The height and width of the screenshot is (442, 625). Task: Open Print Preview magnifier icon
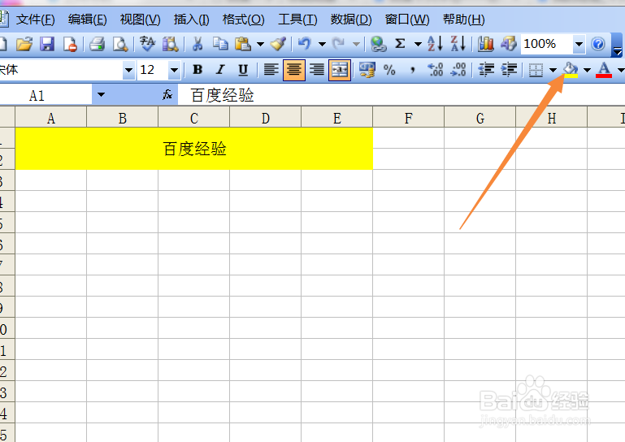(120, 44)
